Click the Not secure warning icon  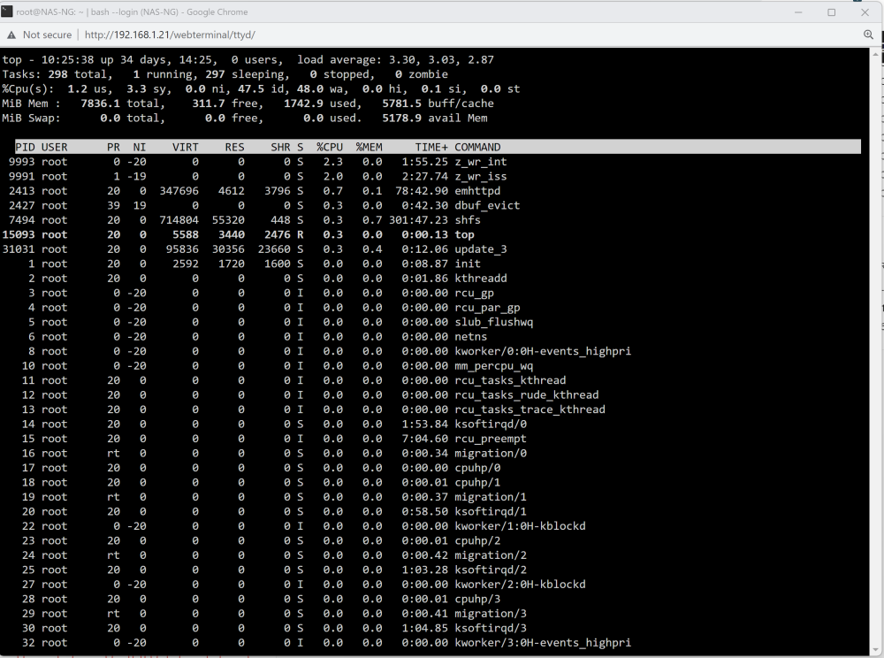click(11, 35)
